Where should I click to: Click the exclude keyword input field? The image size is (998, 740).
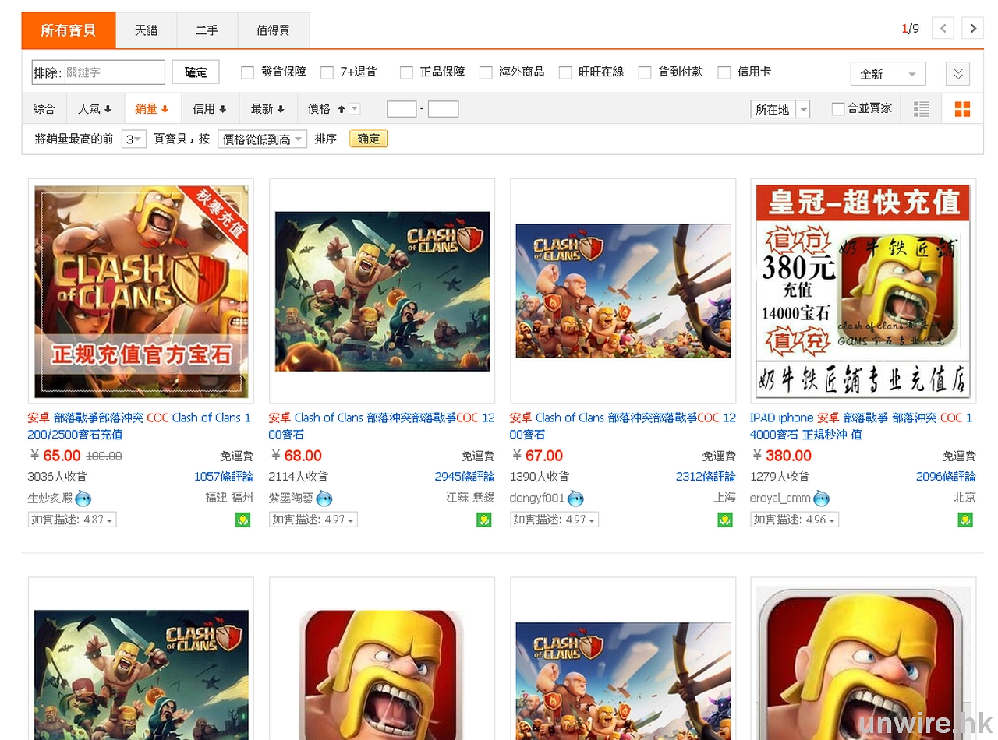113,72
